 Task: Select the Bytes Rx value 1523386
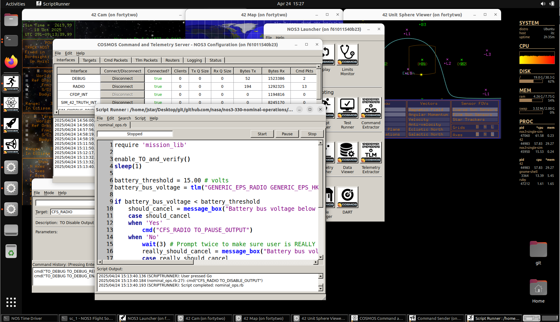(x=276, y=79)
